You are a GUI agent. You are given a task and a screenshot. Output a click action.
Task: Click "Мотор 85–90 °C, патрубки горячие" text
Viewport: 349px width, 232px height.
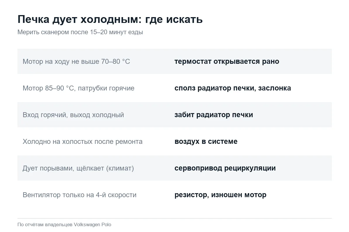point(79,88)
